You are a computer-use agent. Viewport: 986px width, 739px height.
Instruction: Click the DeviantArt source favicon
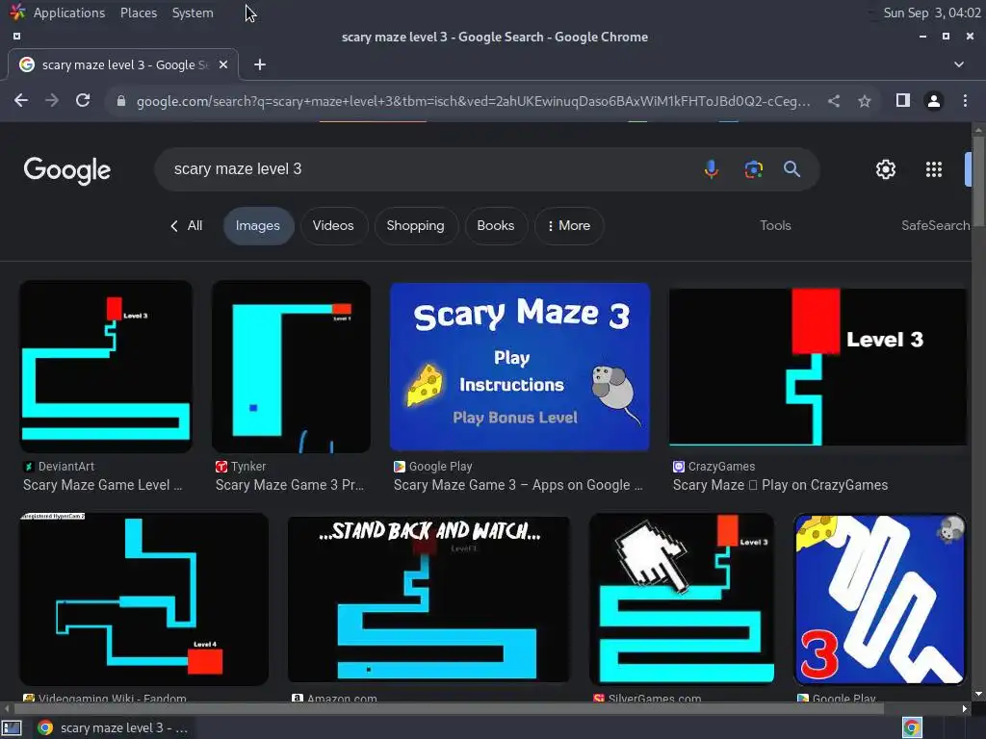(x=28, y=467)
